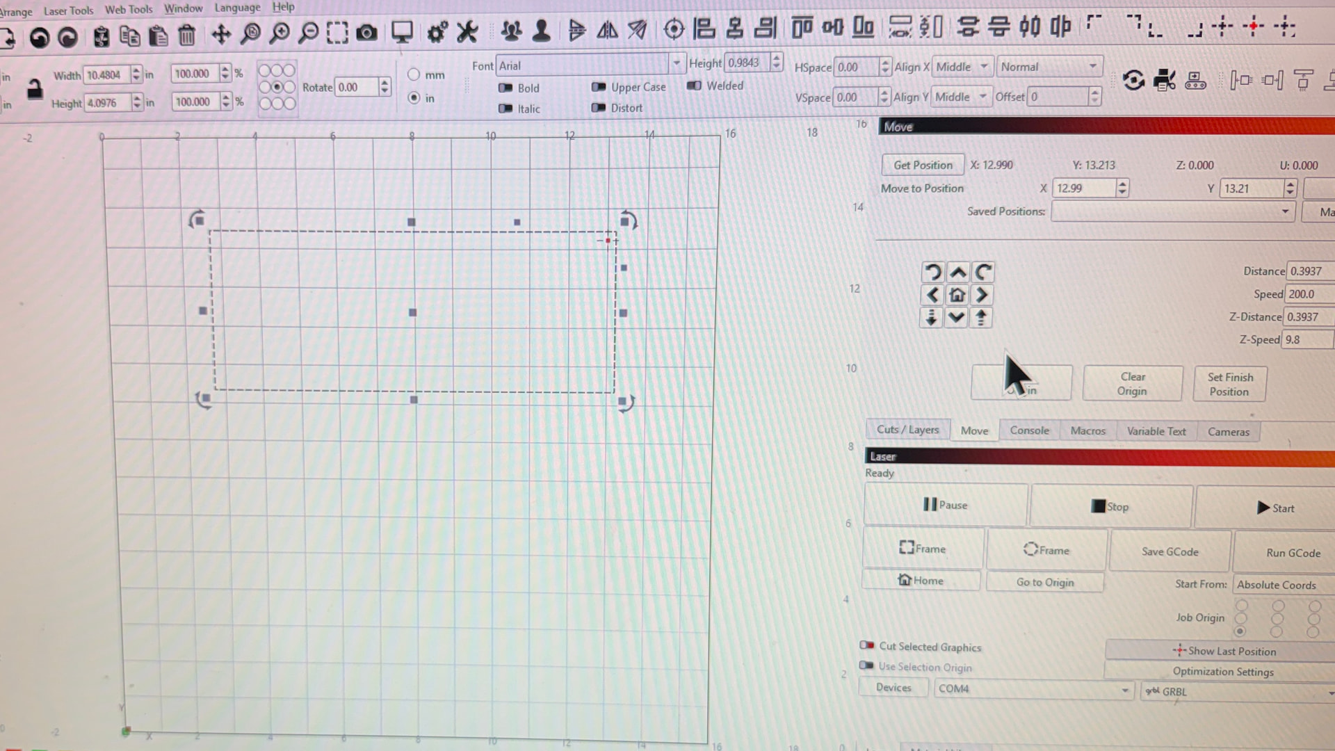The width and height of the screenshot is (1335, 751).
Task: Toggle the Welded switch
Action: (694, 86)
